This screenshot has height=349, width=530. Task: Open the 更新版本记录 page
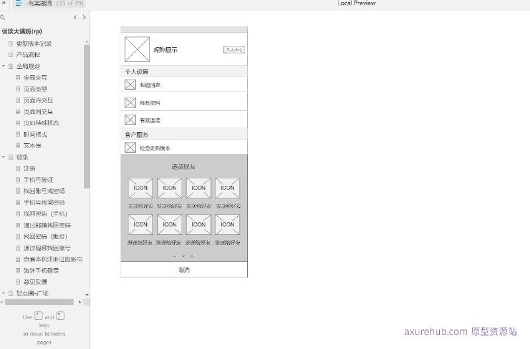click(34, 44)
